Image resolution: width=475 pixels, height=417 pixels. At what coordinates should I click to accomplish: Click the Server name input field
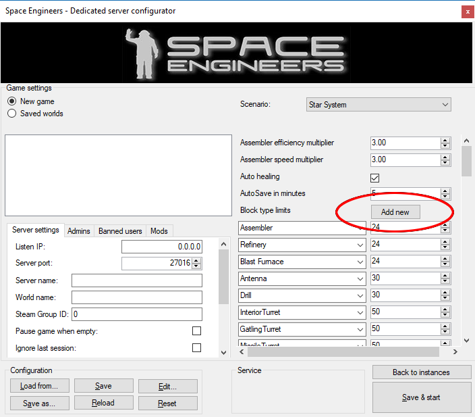coord(136,280)
